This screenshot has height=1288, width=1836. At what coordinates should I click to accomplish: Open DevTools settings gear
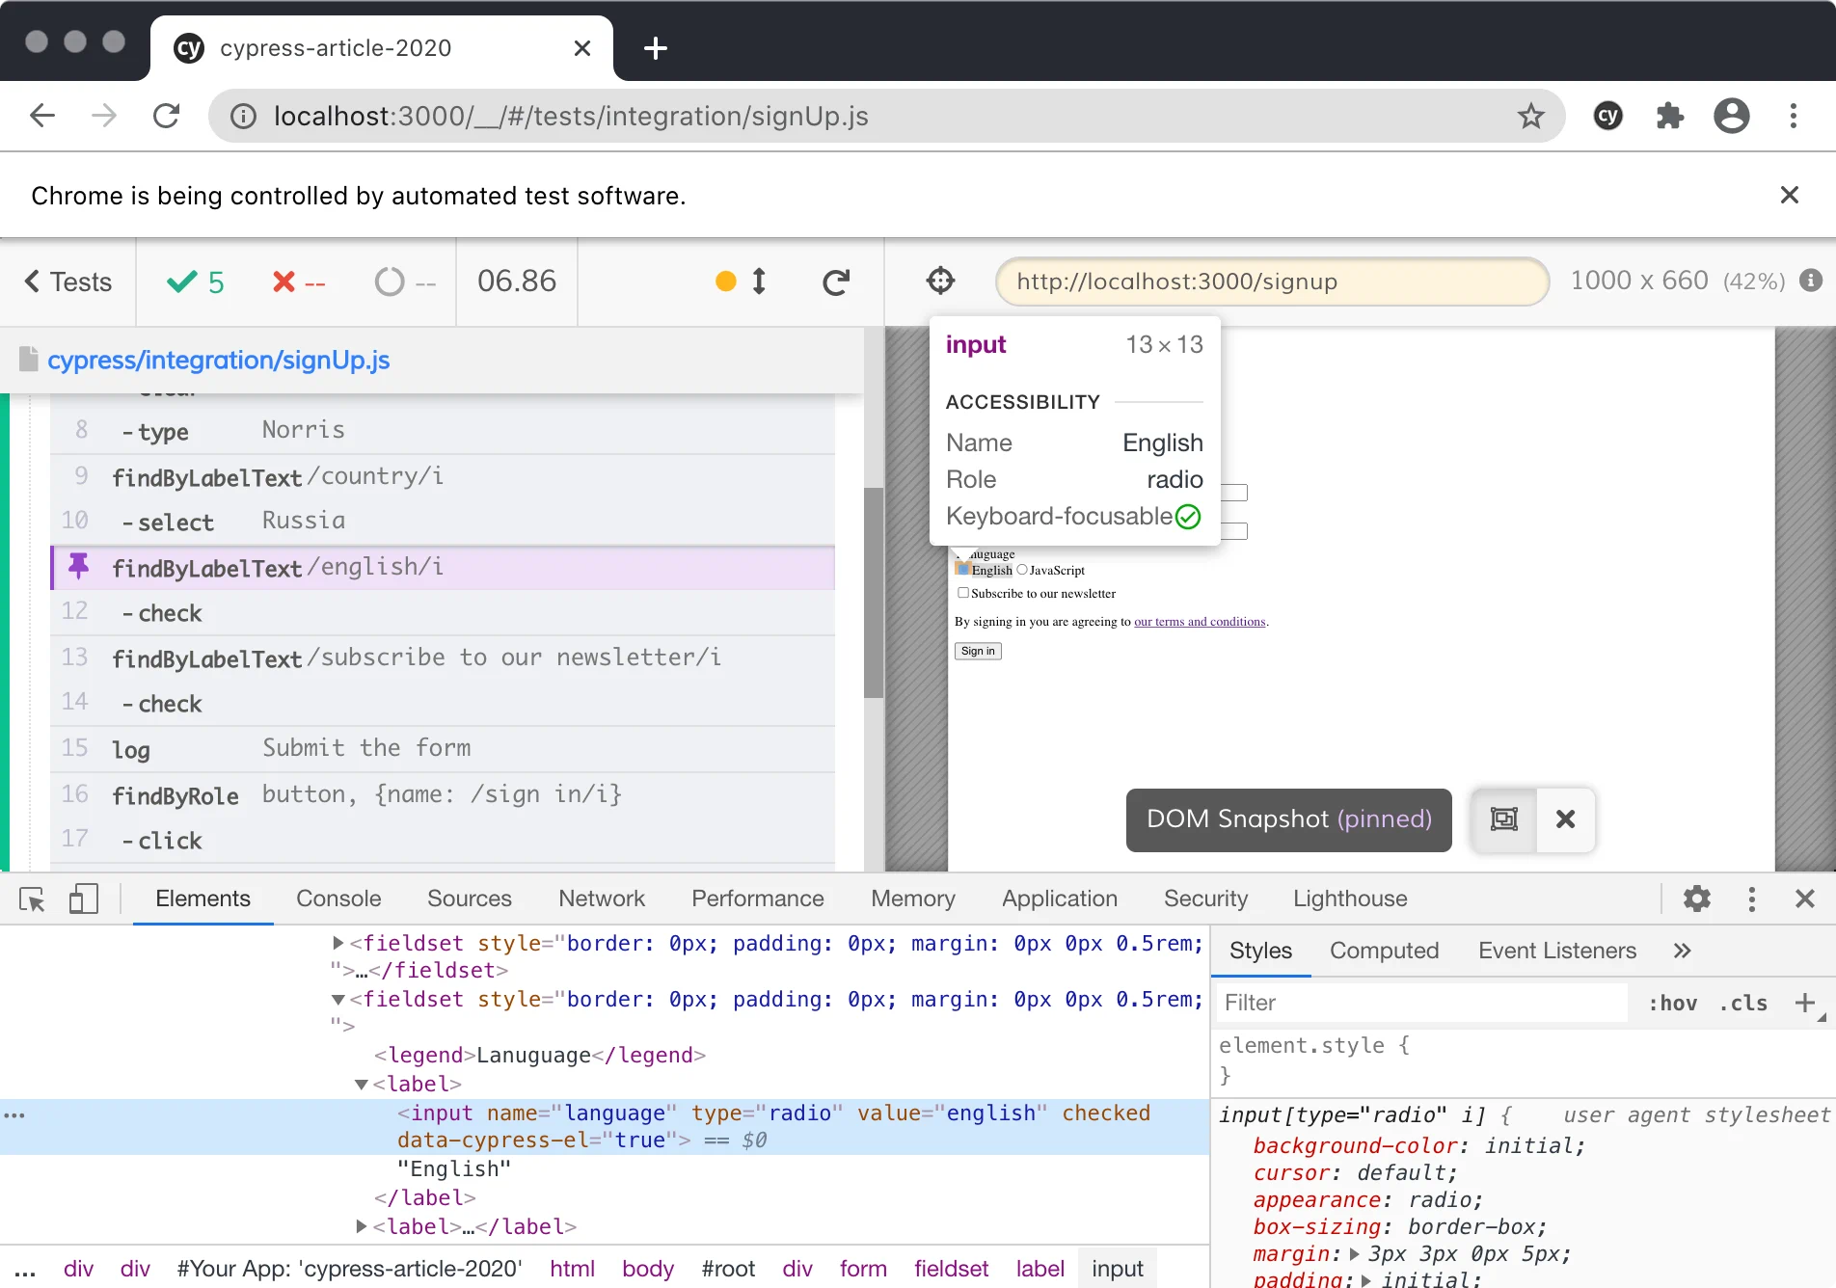1697,899
